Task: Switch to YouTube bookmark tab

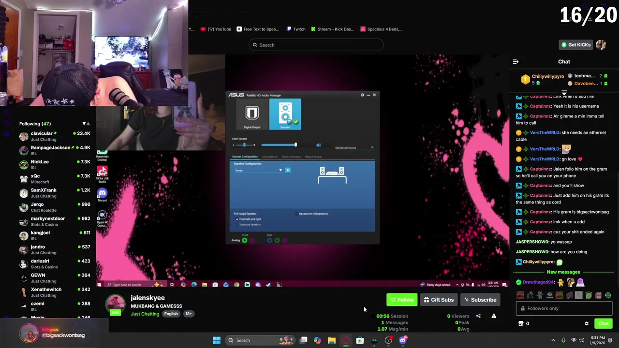Action: 216,29
